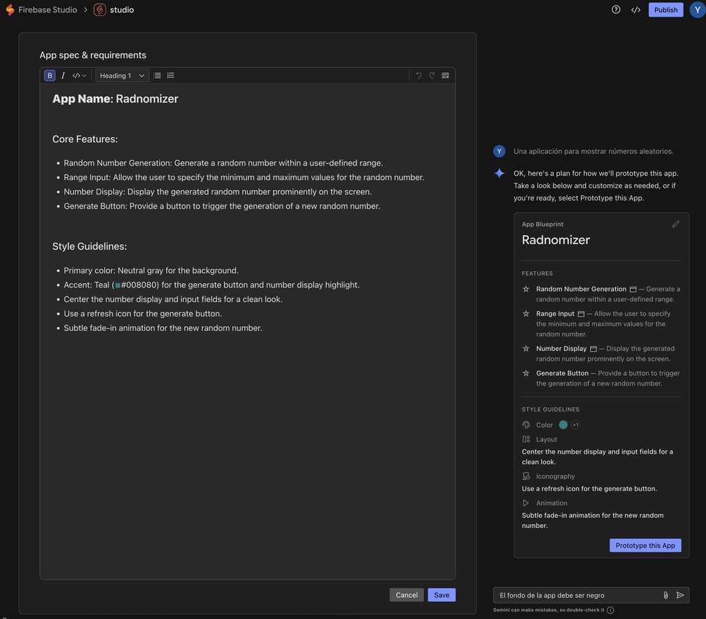
Task: Open the code block format dropdown chevron
Action: click(83, 75)
